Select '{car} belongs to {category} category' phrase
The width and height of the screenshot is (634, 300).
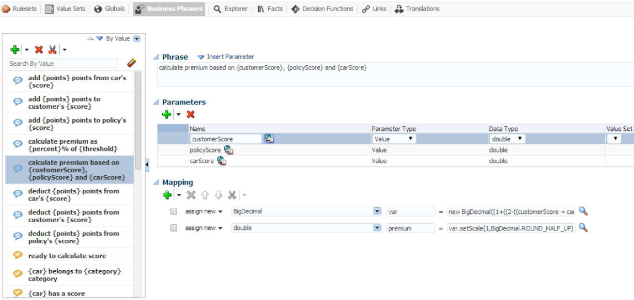(70, 275)
